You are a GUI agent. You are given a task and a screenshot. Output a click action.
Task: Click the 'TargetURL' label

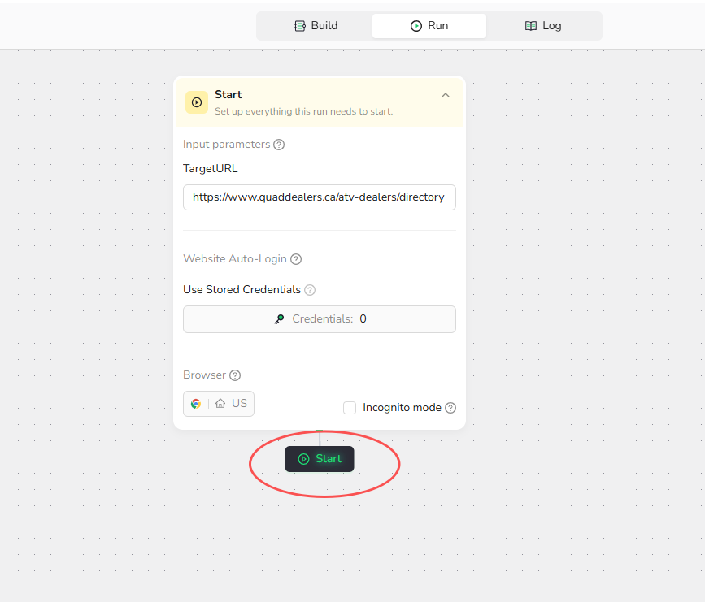[x=211, y=168]
